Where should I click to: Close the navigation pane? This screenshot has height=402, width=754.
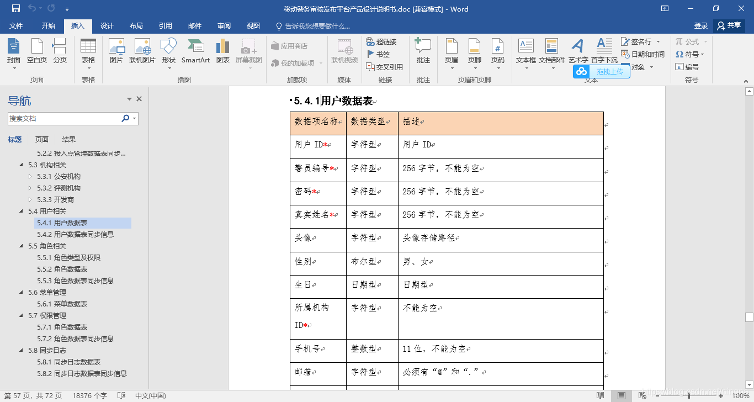[139, 99]
